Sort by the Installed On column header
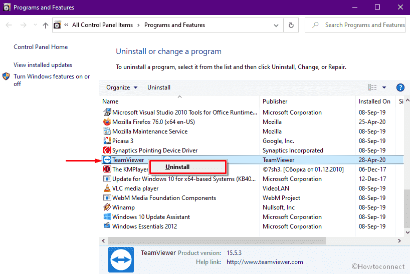 pos(374,101)
